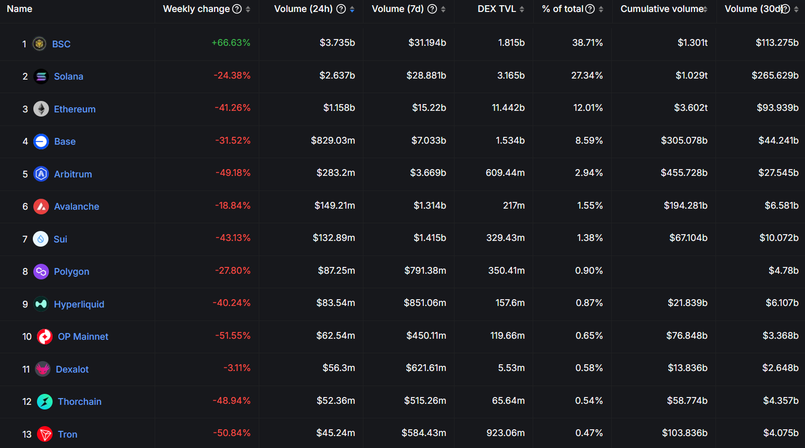Image resolution: width=805 pixels, height=448 pixels.
Task: Click the Volume (24h) info question icon
Action: tap(341, 9)
